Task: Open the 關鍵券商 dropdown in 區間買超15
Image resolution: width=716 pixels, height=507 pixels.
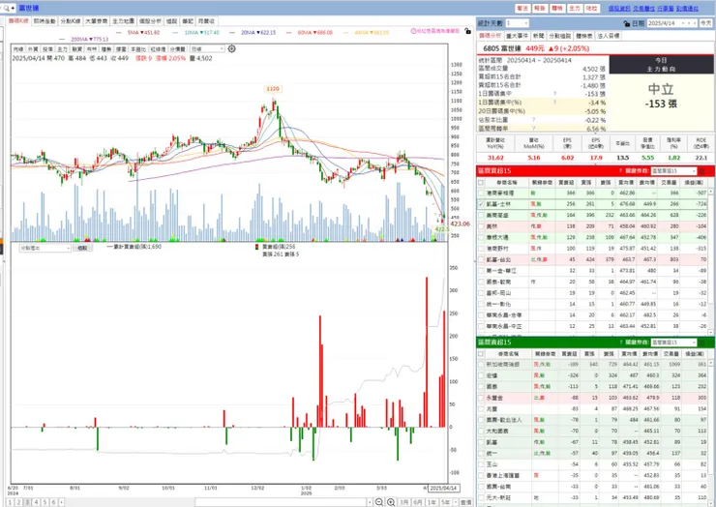Action: point(673,171)
